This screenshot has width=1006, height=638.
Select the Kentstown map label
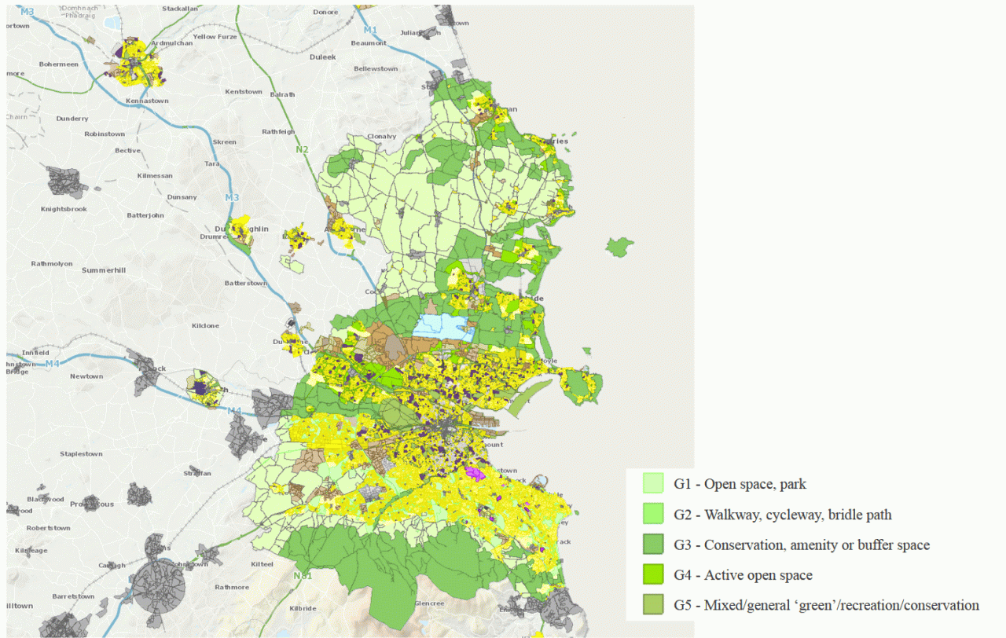point(244,92)
